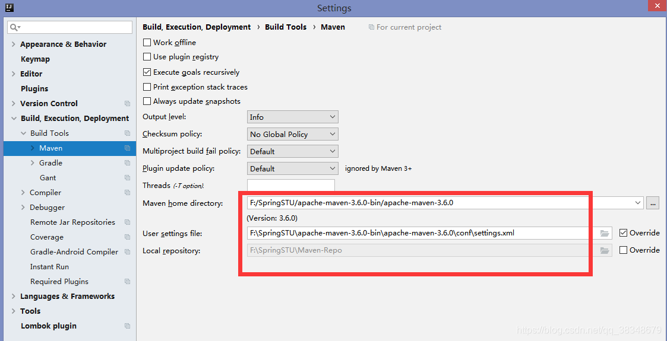The image size is (667, 341).
Task: Click the project-level icon beside Compiler
Action: click(x=127, y=193)
